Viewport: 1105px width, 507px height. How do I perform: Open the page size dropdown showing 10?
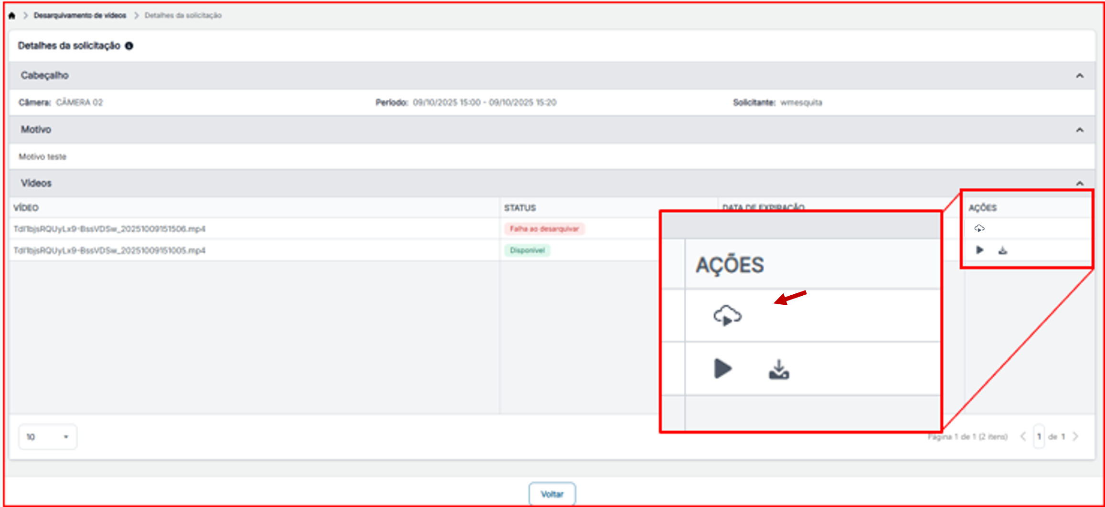click(48, 437)
